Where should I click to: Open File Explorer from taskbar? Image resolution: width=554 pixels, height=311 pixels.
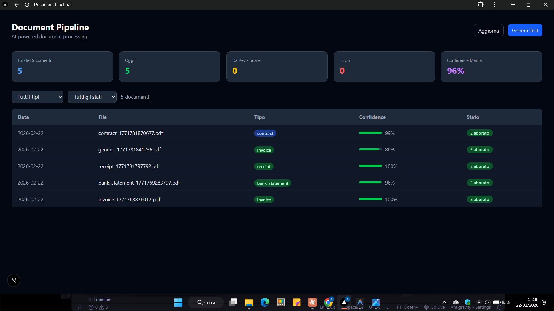point(249,302)
